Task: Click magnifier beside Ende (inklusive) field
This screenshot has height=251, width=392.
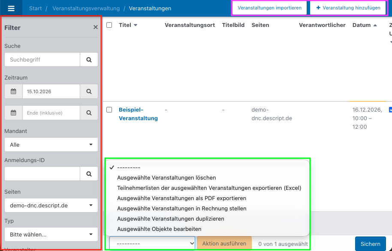Action: 89,113
